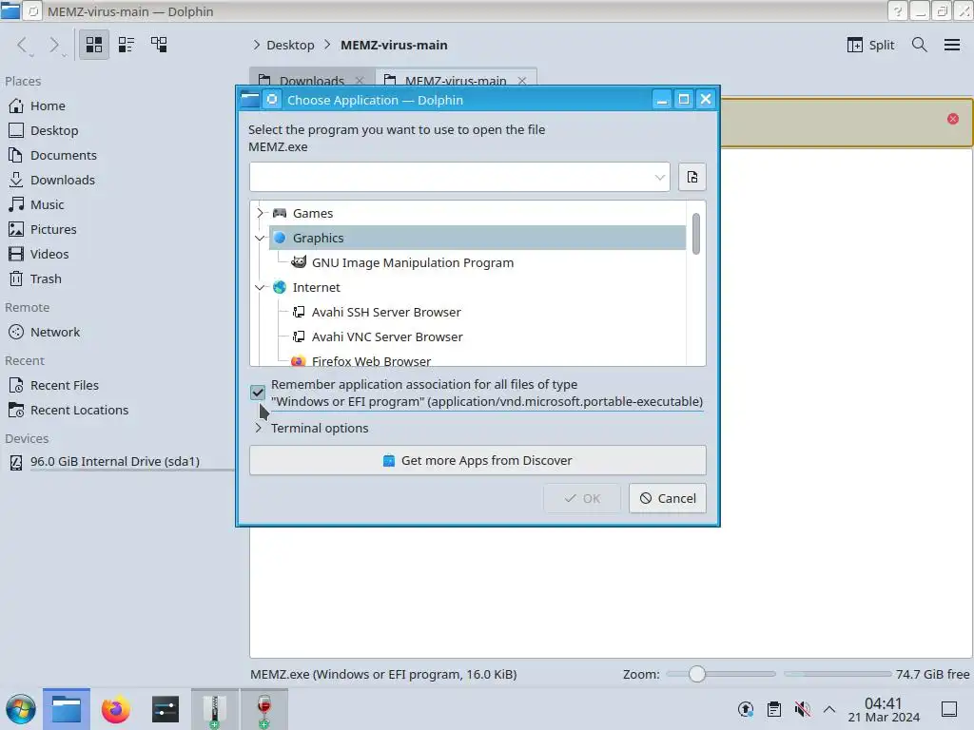Open the updates tray icon
The height and width of the screenshot is (730, 974).
746,709
